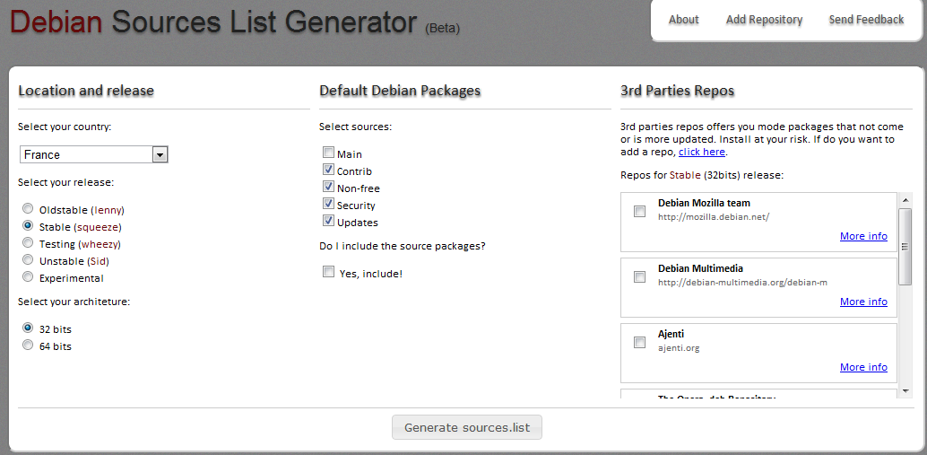Select the Testing (wheezy) release
The image size is (927, 455).
click(x=28, y=243)
